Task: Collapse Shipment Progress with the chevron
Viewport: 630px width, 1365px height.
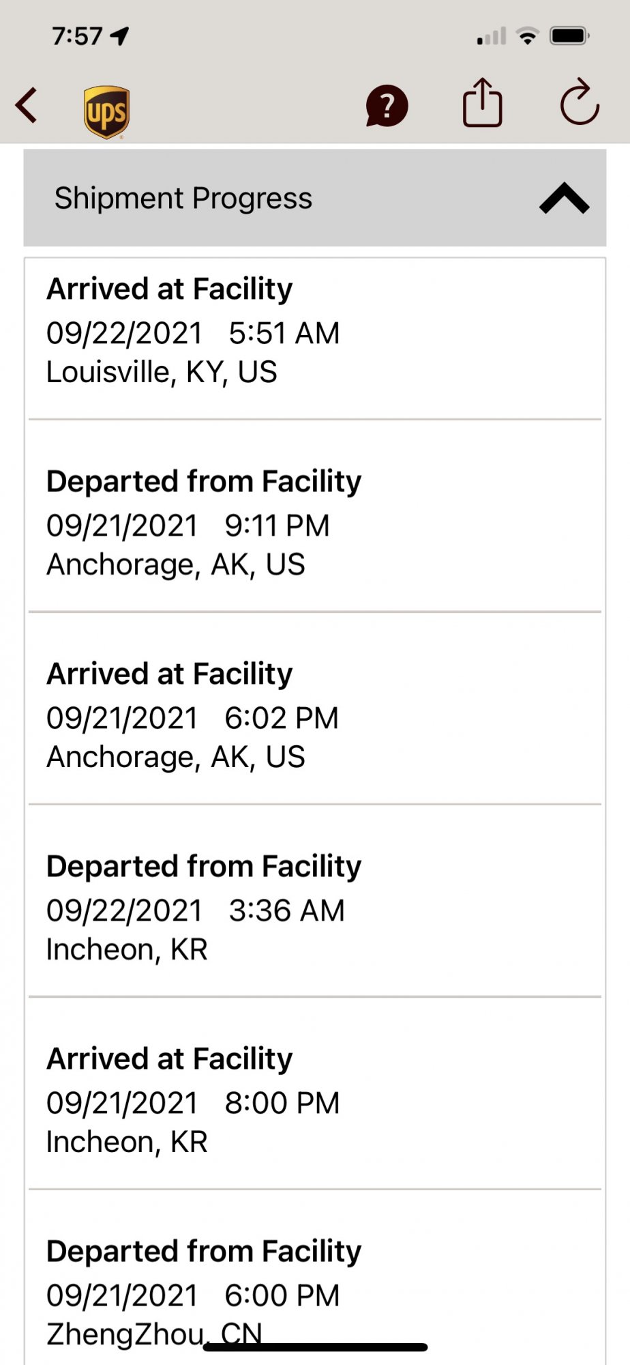Action: coord(564,199)
